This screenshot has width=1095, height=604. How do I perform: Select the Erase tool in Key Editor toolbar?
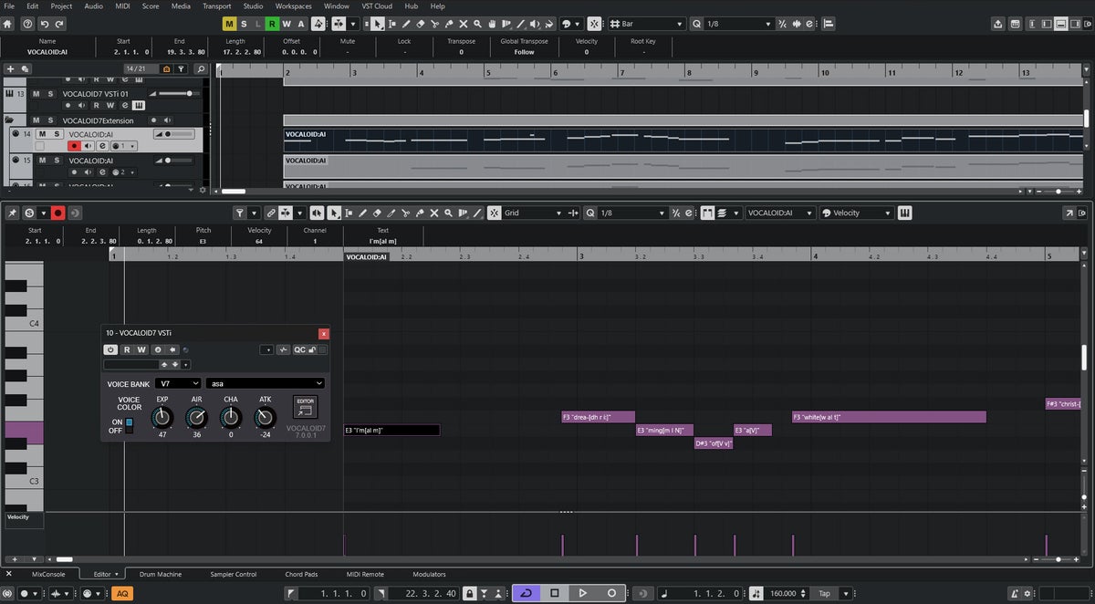(x=378, y=213)
